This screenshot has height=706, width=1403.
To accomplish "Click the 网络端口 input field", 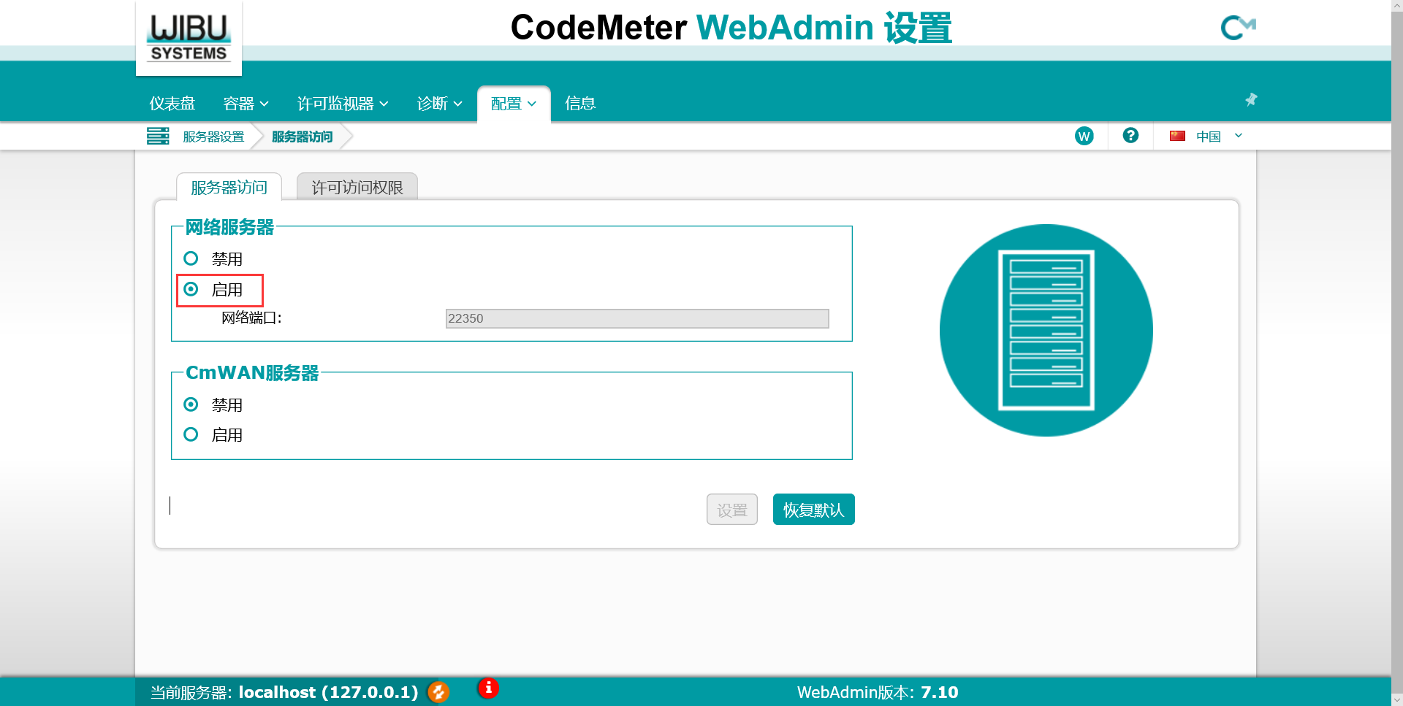I will click(x=637, y=318).
